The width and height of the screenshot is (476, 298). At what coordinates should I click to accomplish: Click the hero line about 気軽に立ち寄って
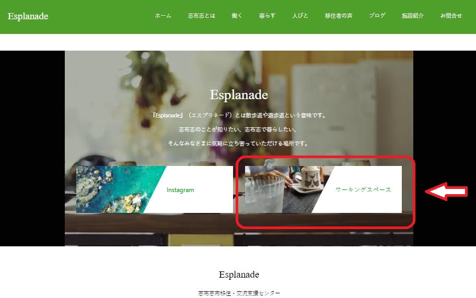[x=238, y=143]
